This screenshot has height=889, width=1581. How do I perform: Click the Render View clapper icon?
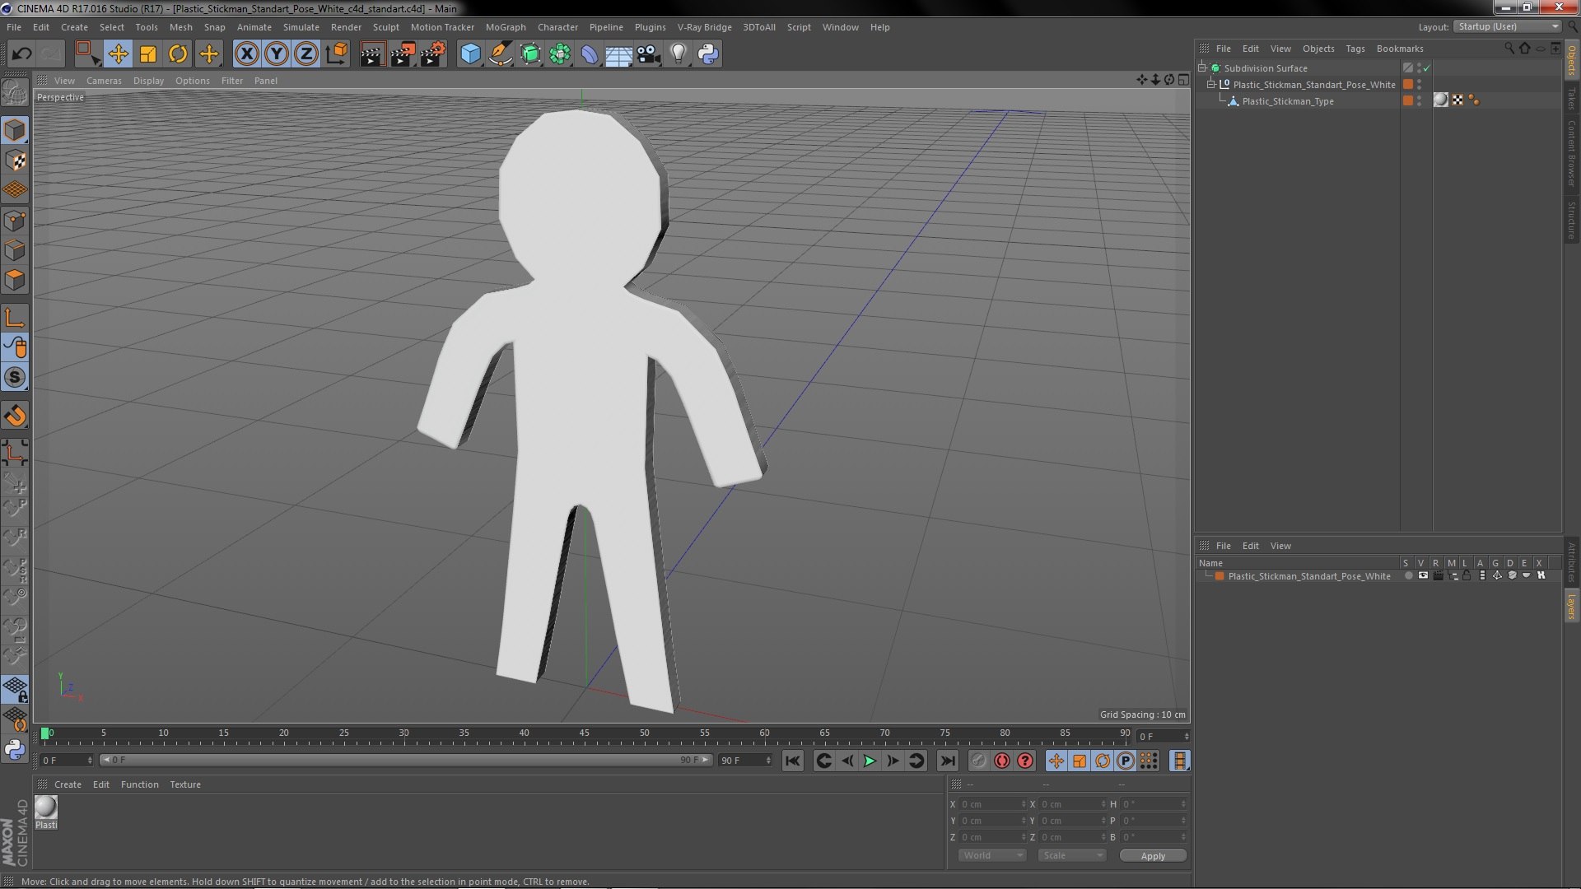click(x=372, y=54)
